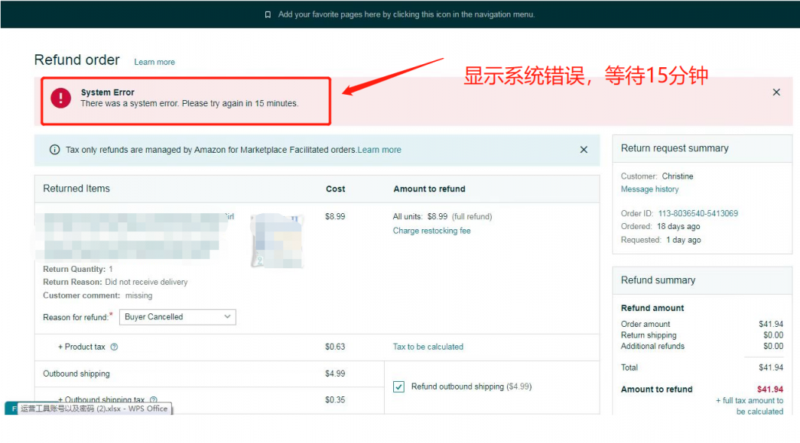This screenshot has height=443, width=800.
Task: Open the customer Message history link
Action: click(x=649, y=189)
